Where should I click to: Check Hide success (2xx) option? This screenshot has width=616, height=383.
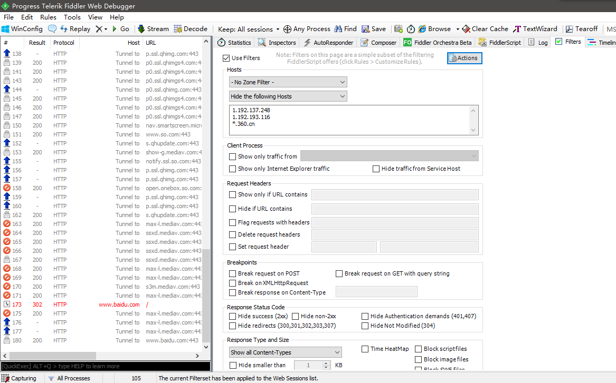click(233, 317)
